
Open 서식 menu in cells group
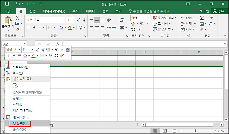[187, 29]
